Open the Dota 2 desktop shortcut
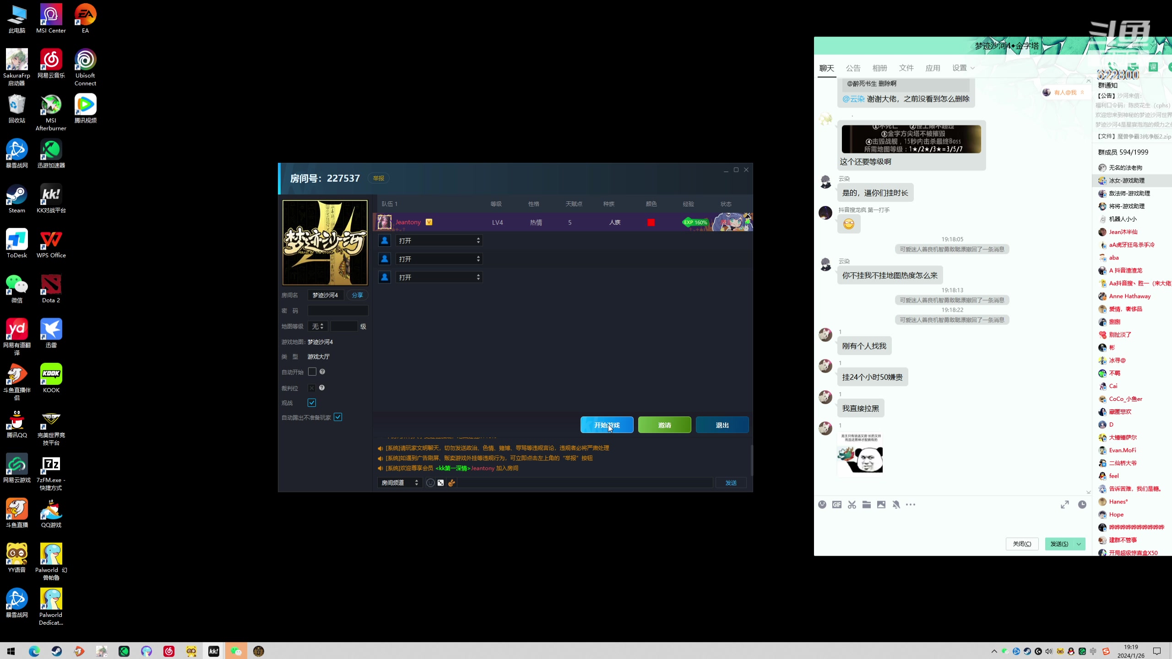This screenshot has height=659, width=1172. pyautogui.click(x=51, y=288)
